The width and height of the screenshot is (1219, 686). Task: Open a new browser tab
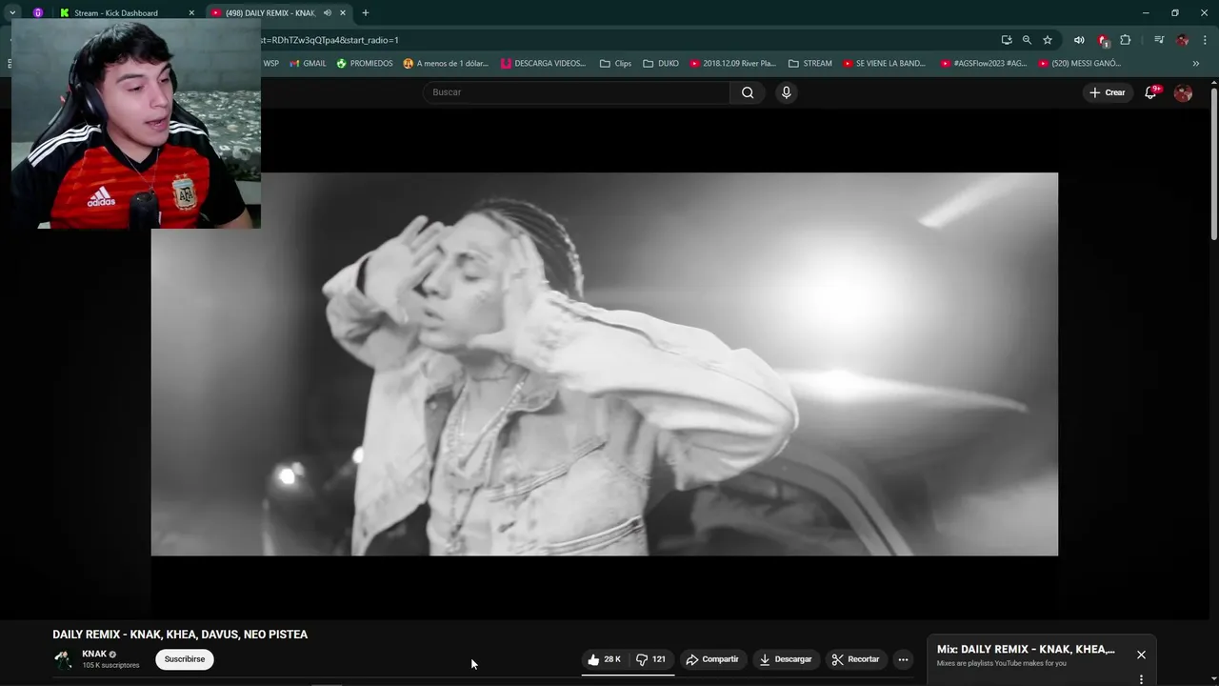tap(366, 12)
